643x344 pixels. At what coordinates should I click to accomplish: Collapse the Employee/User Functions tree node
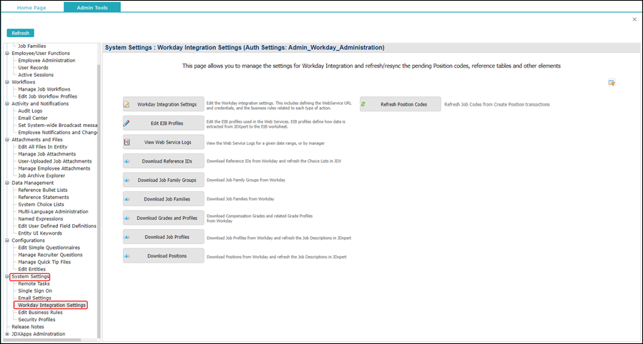(x=7, y=54)
